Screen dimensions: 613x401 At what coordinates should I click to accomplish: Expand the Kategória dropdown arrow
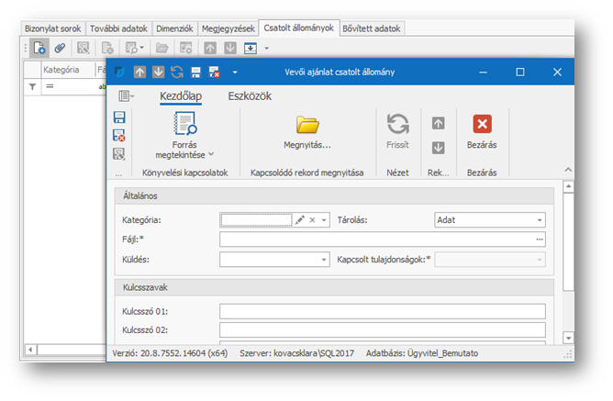tap(324, 220)
